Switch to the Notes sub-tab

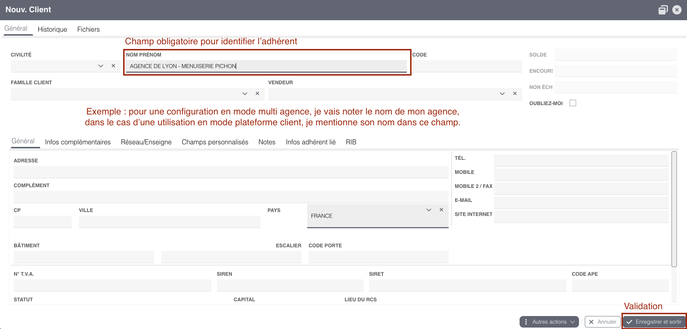click(267, 142)
